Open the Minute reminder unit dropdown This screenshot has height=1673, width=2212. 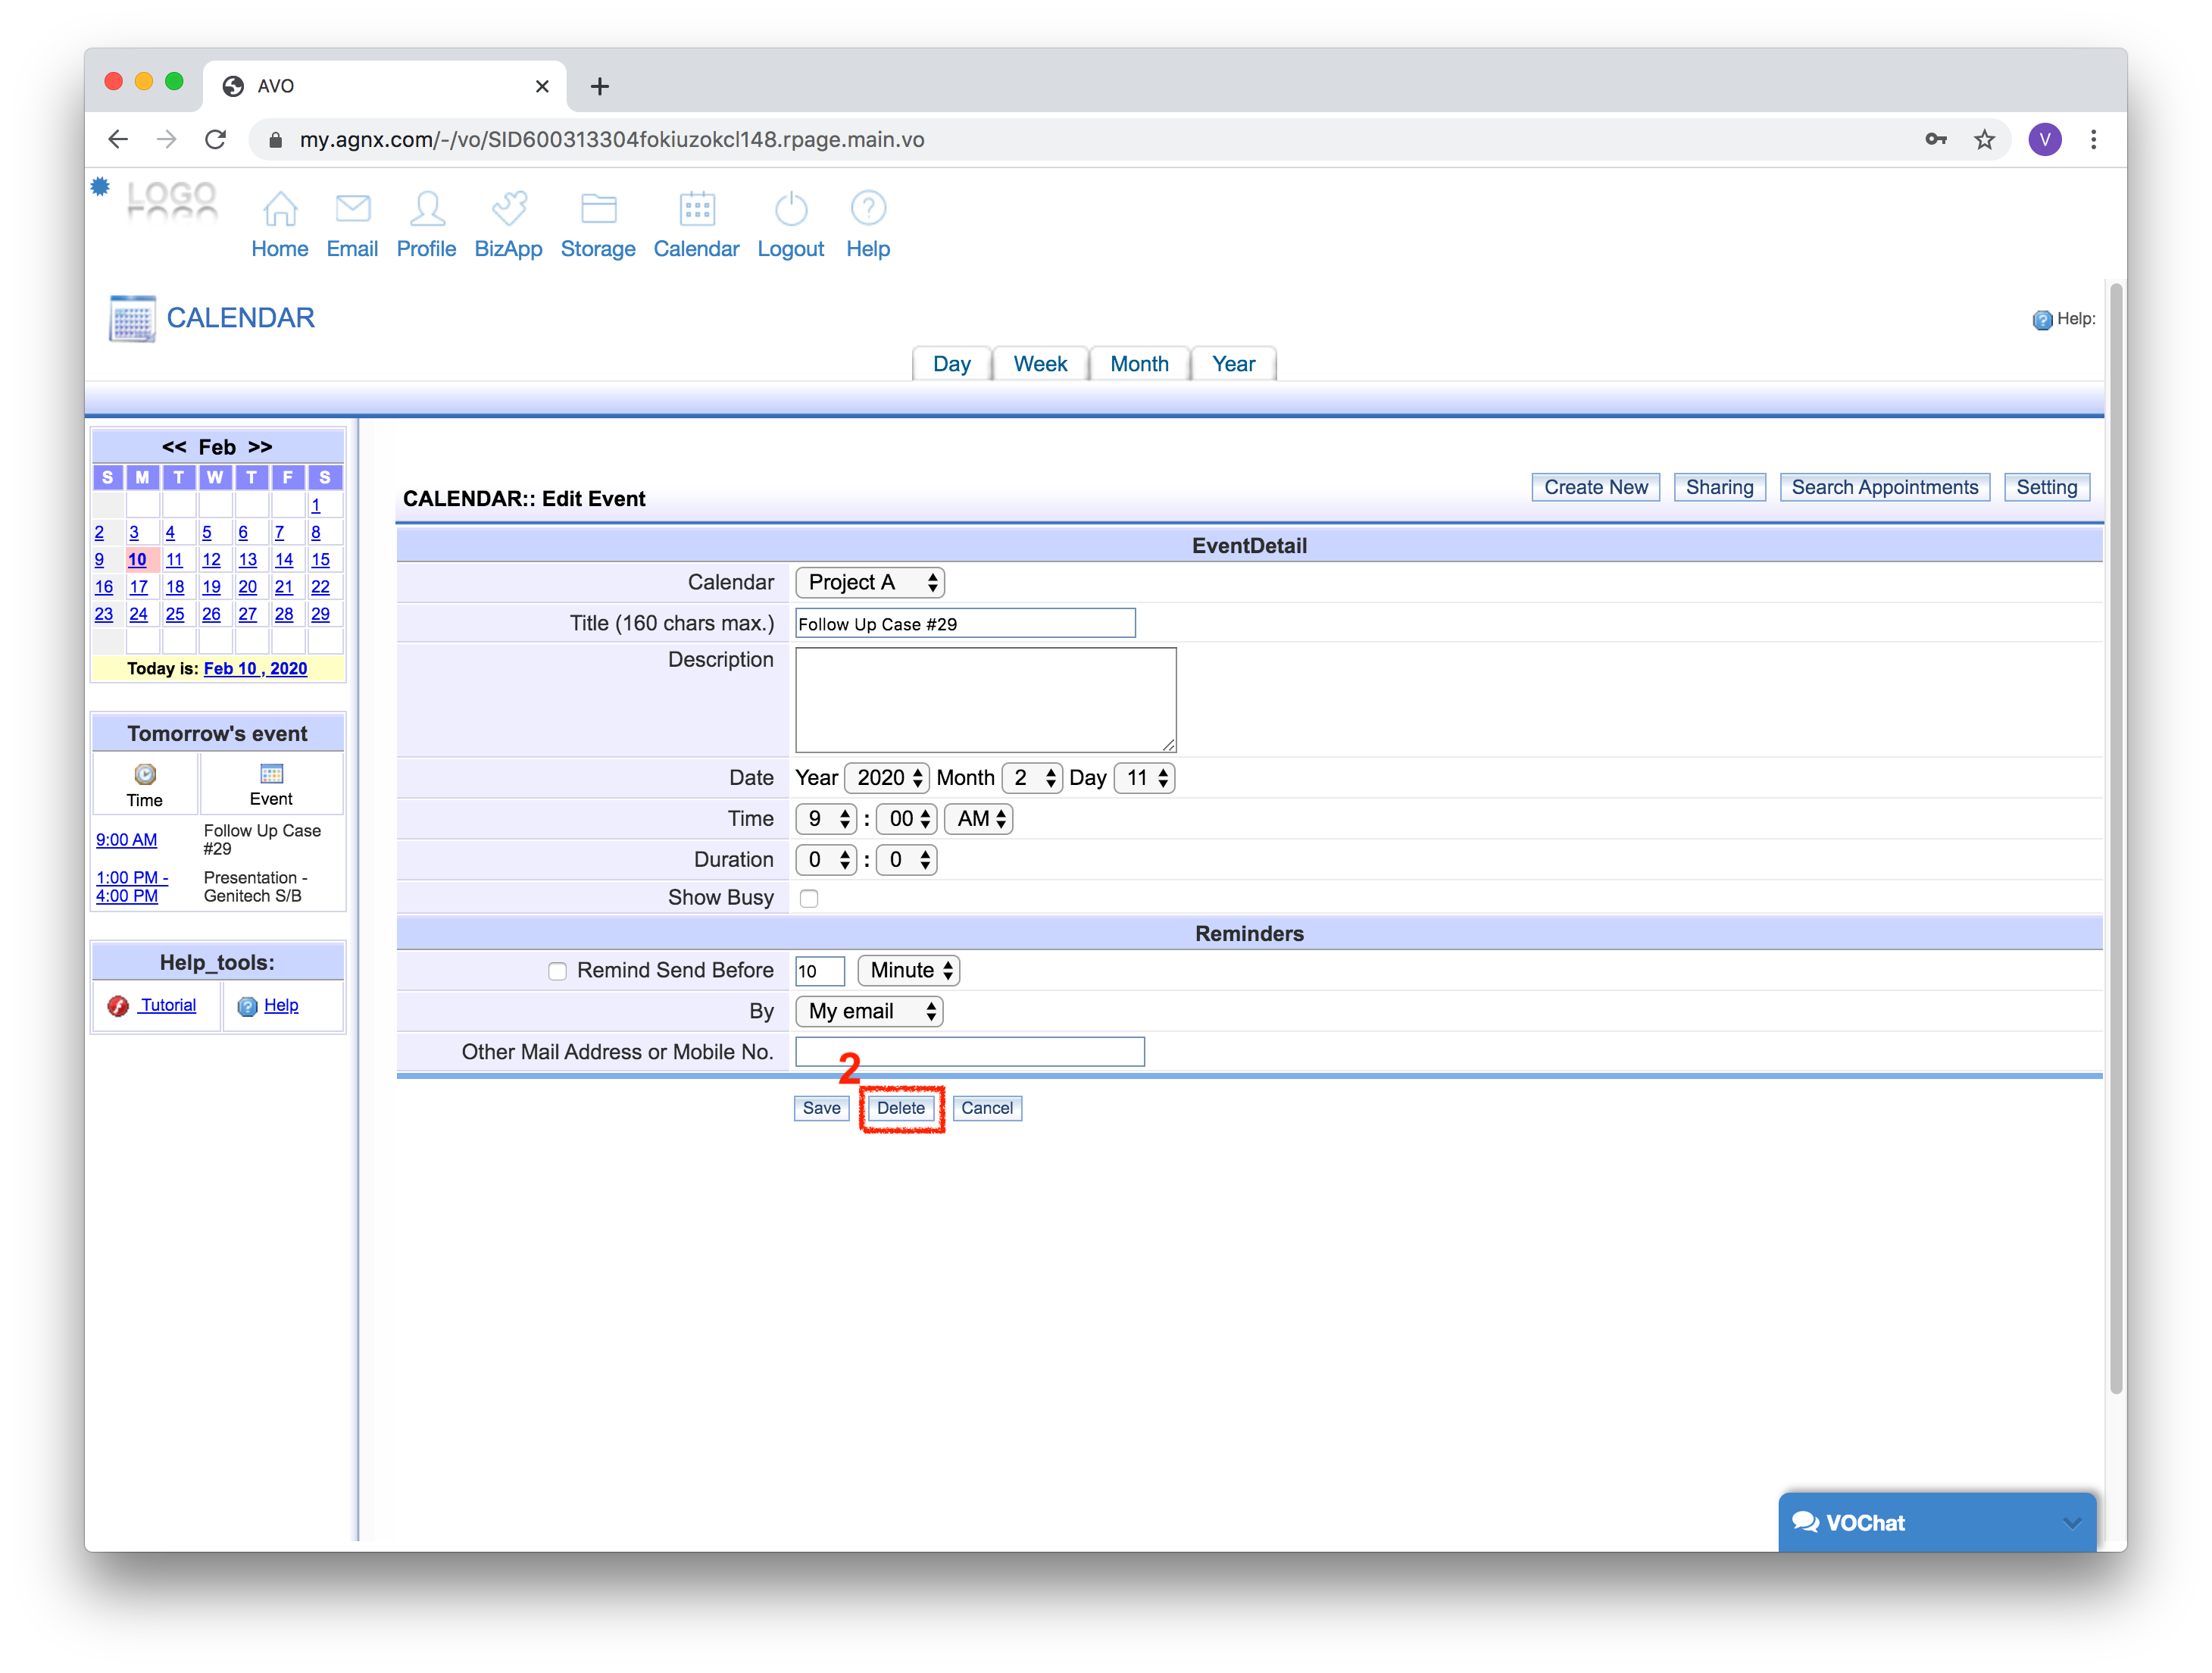[x=909, y=970]
